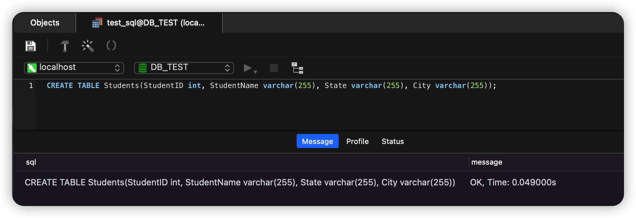Screen dimensions: 636x218
Task: Click the message column header
Action: pyautogui.click(x=487, y=162)
